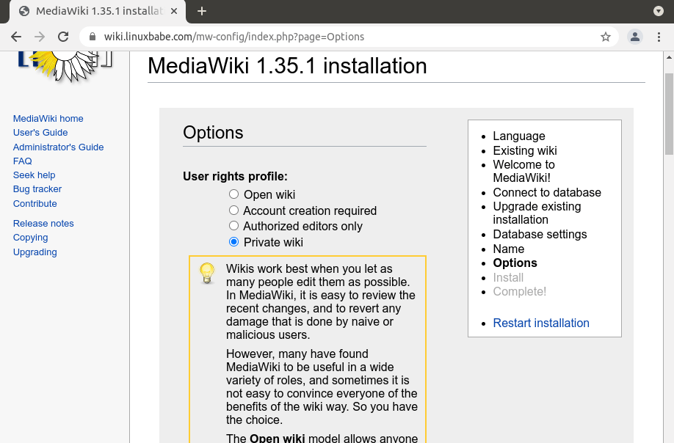Open the Chrome profile avatar menu

(635, 37)
